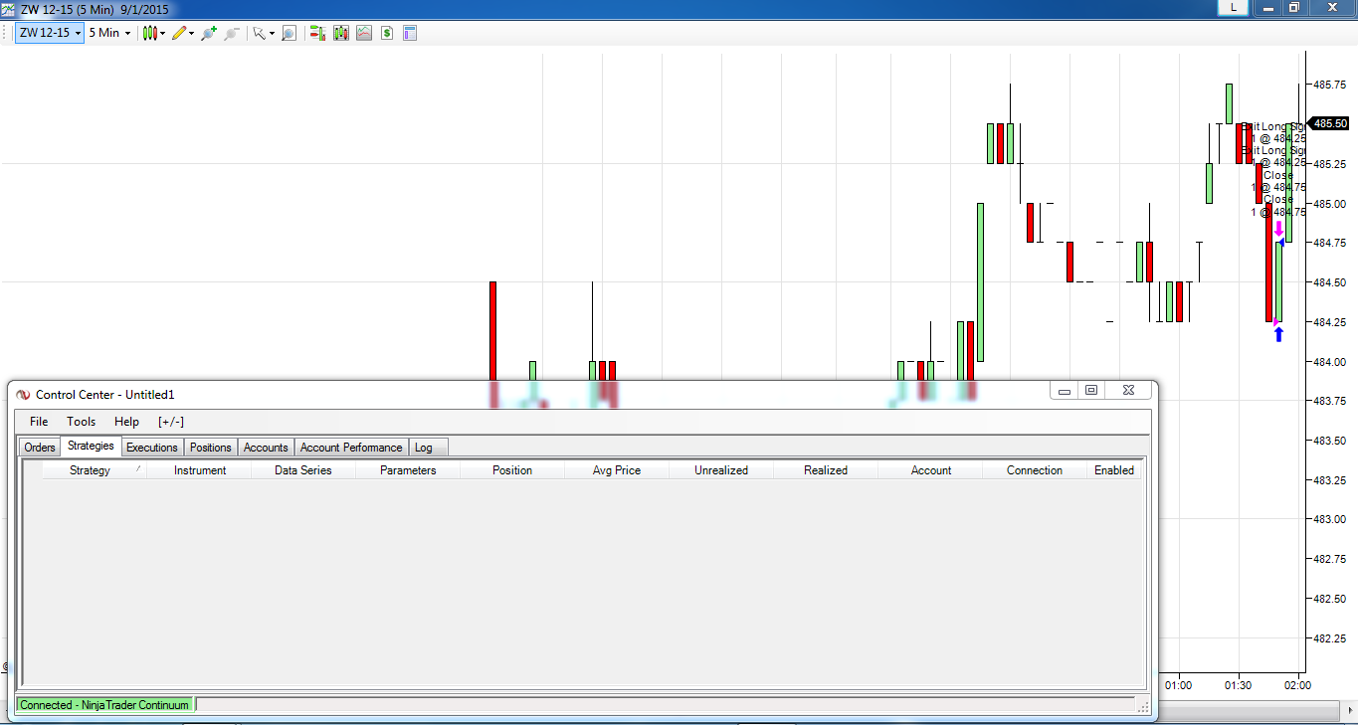Click the L link button in chart title bar
This screenshot has width=1358, height=725.
coord(1234,7)
